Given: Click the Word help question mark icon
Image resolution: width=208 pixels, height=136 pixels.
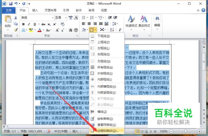Looking at the screenshot, I should click(x=203, y=10).
